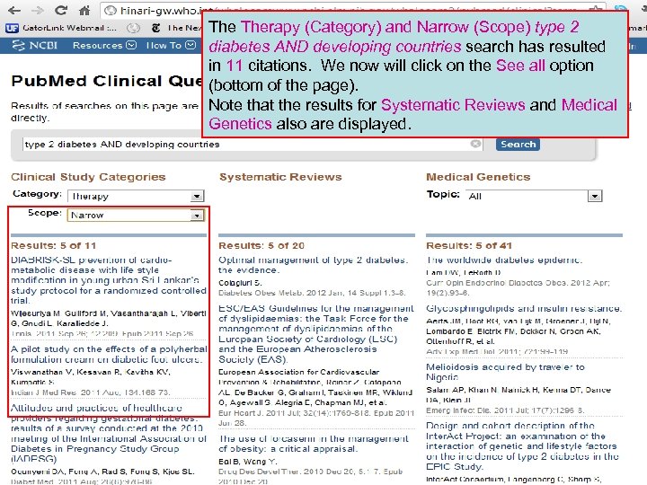Open the Topic dropdown showing All
The height and width of the screenshot is (485, 647).
point(534,196)
